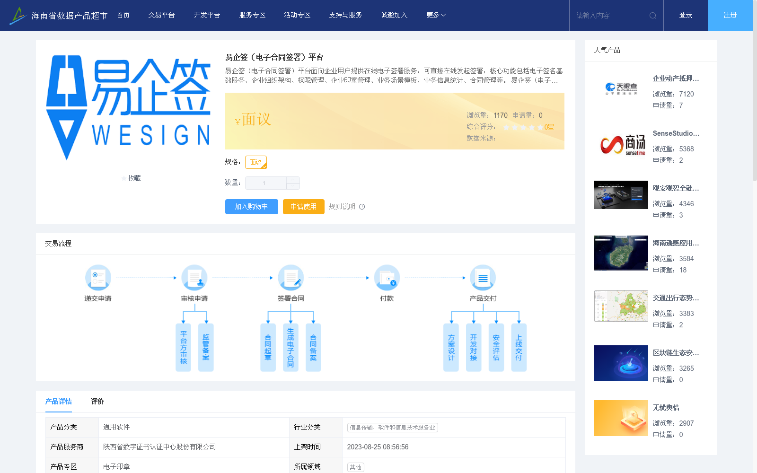
Task: Click the 注册 button
Action: tap(731, 15)
